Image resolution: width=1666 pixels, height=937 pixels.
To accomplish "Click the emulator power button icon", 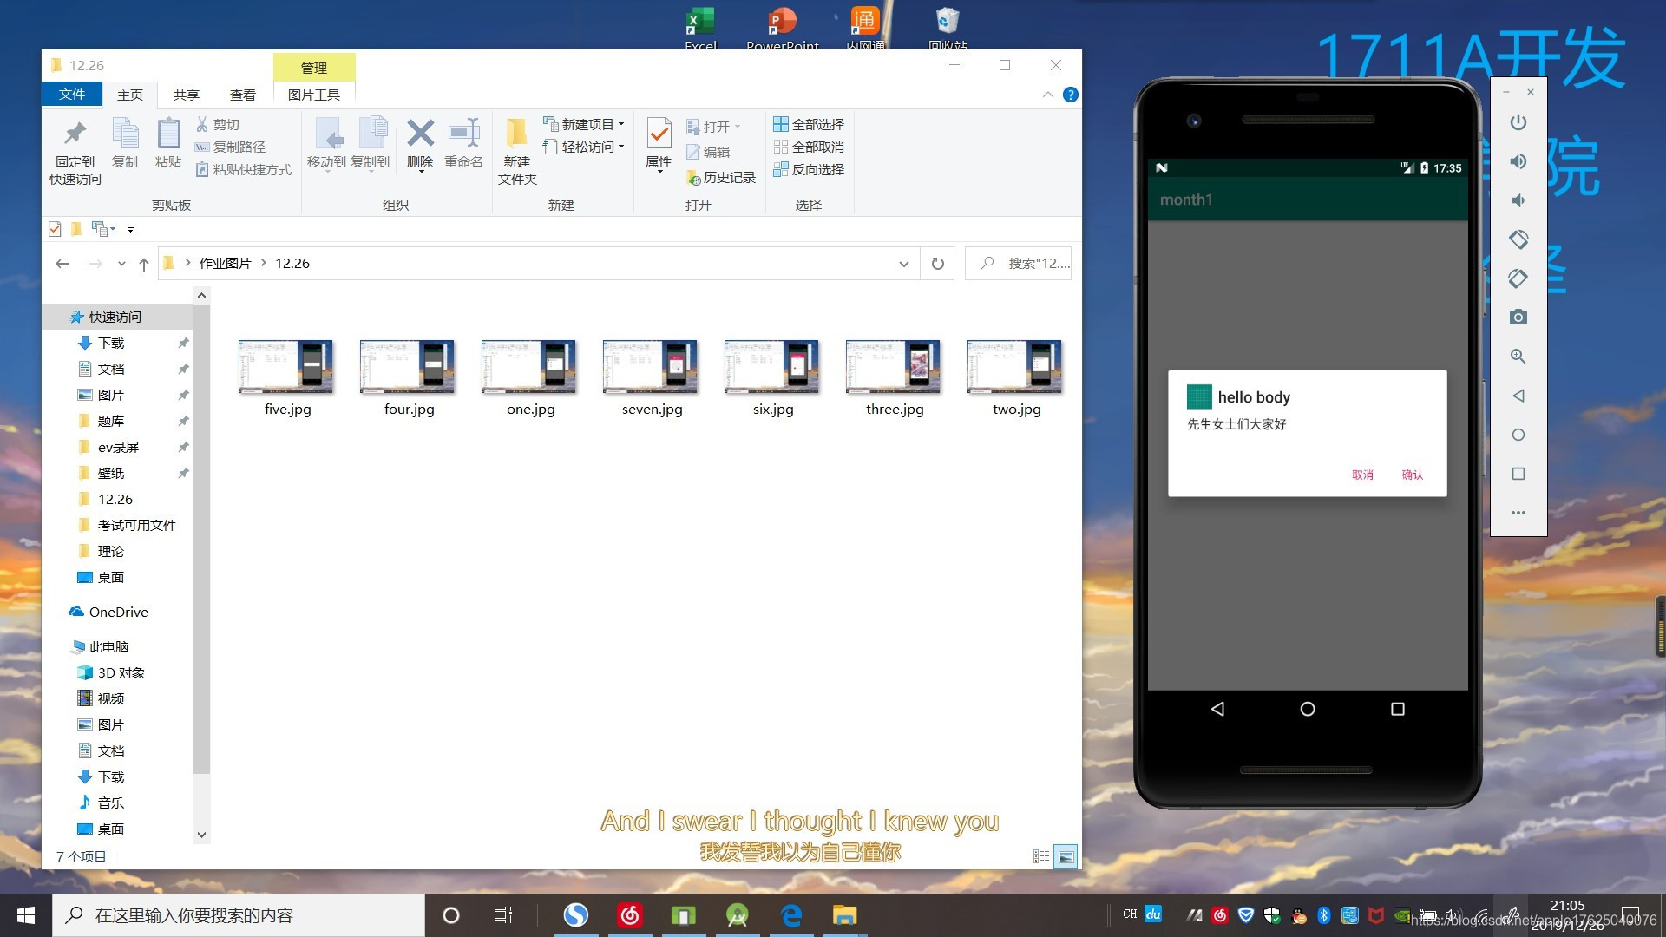I will tap(1518, 122).
